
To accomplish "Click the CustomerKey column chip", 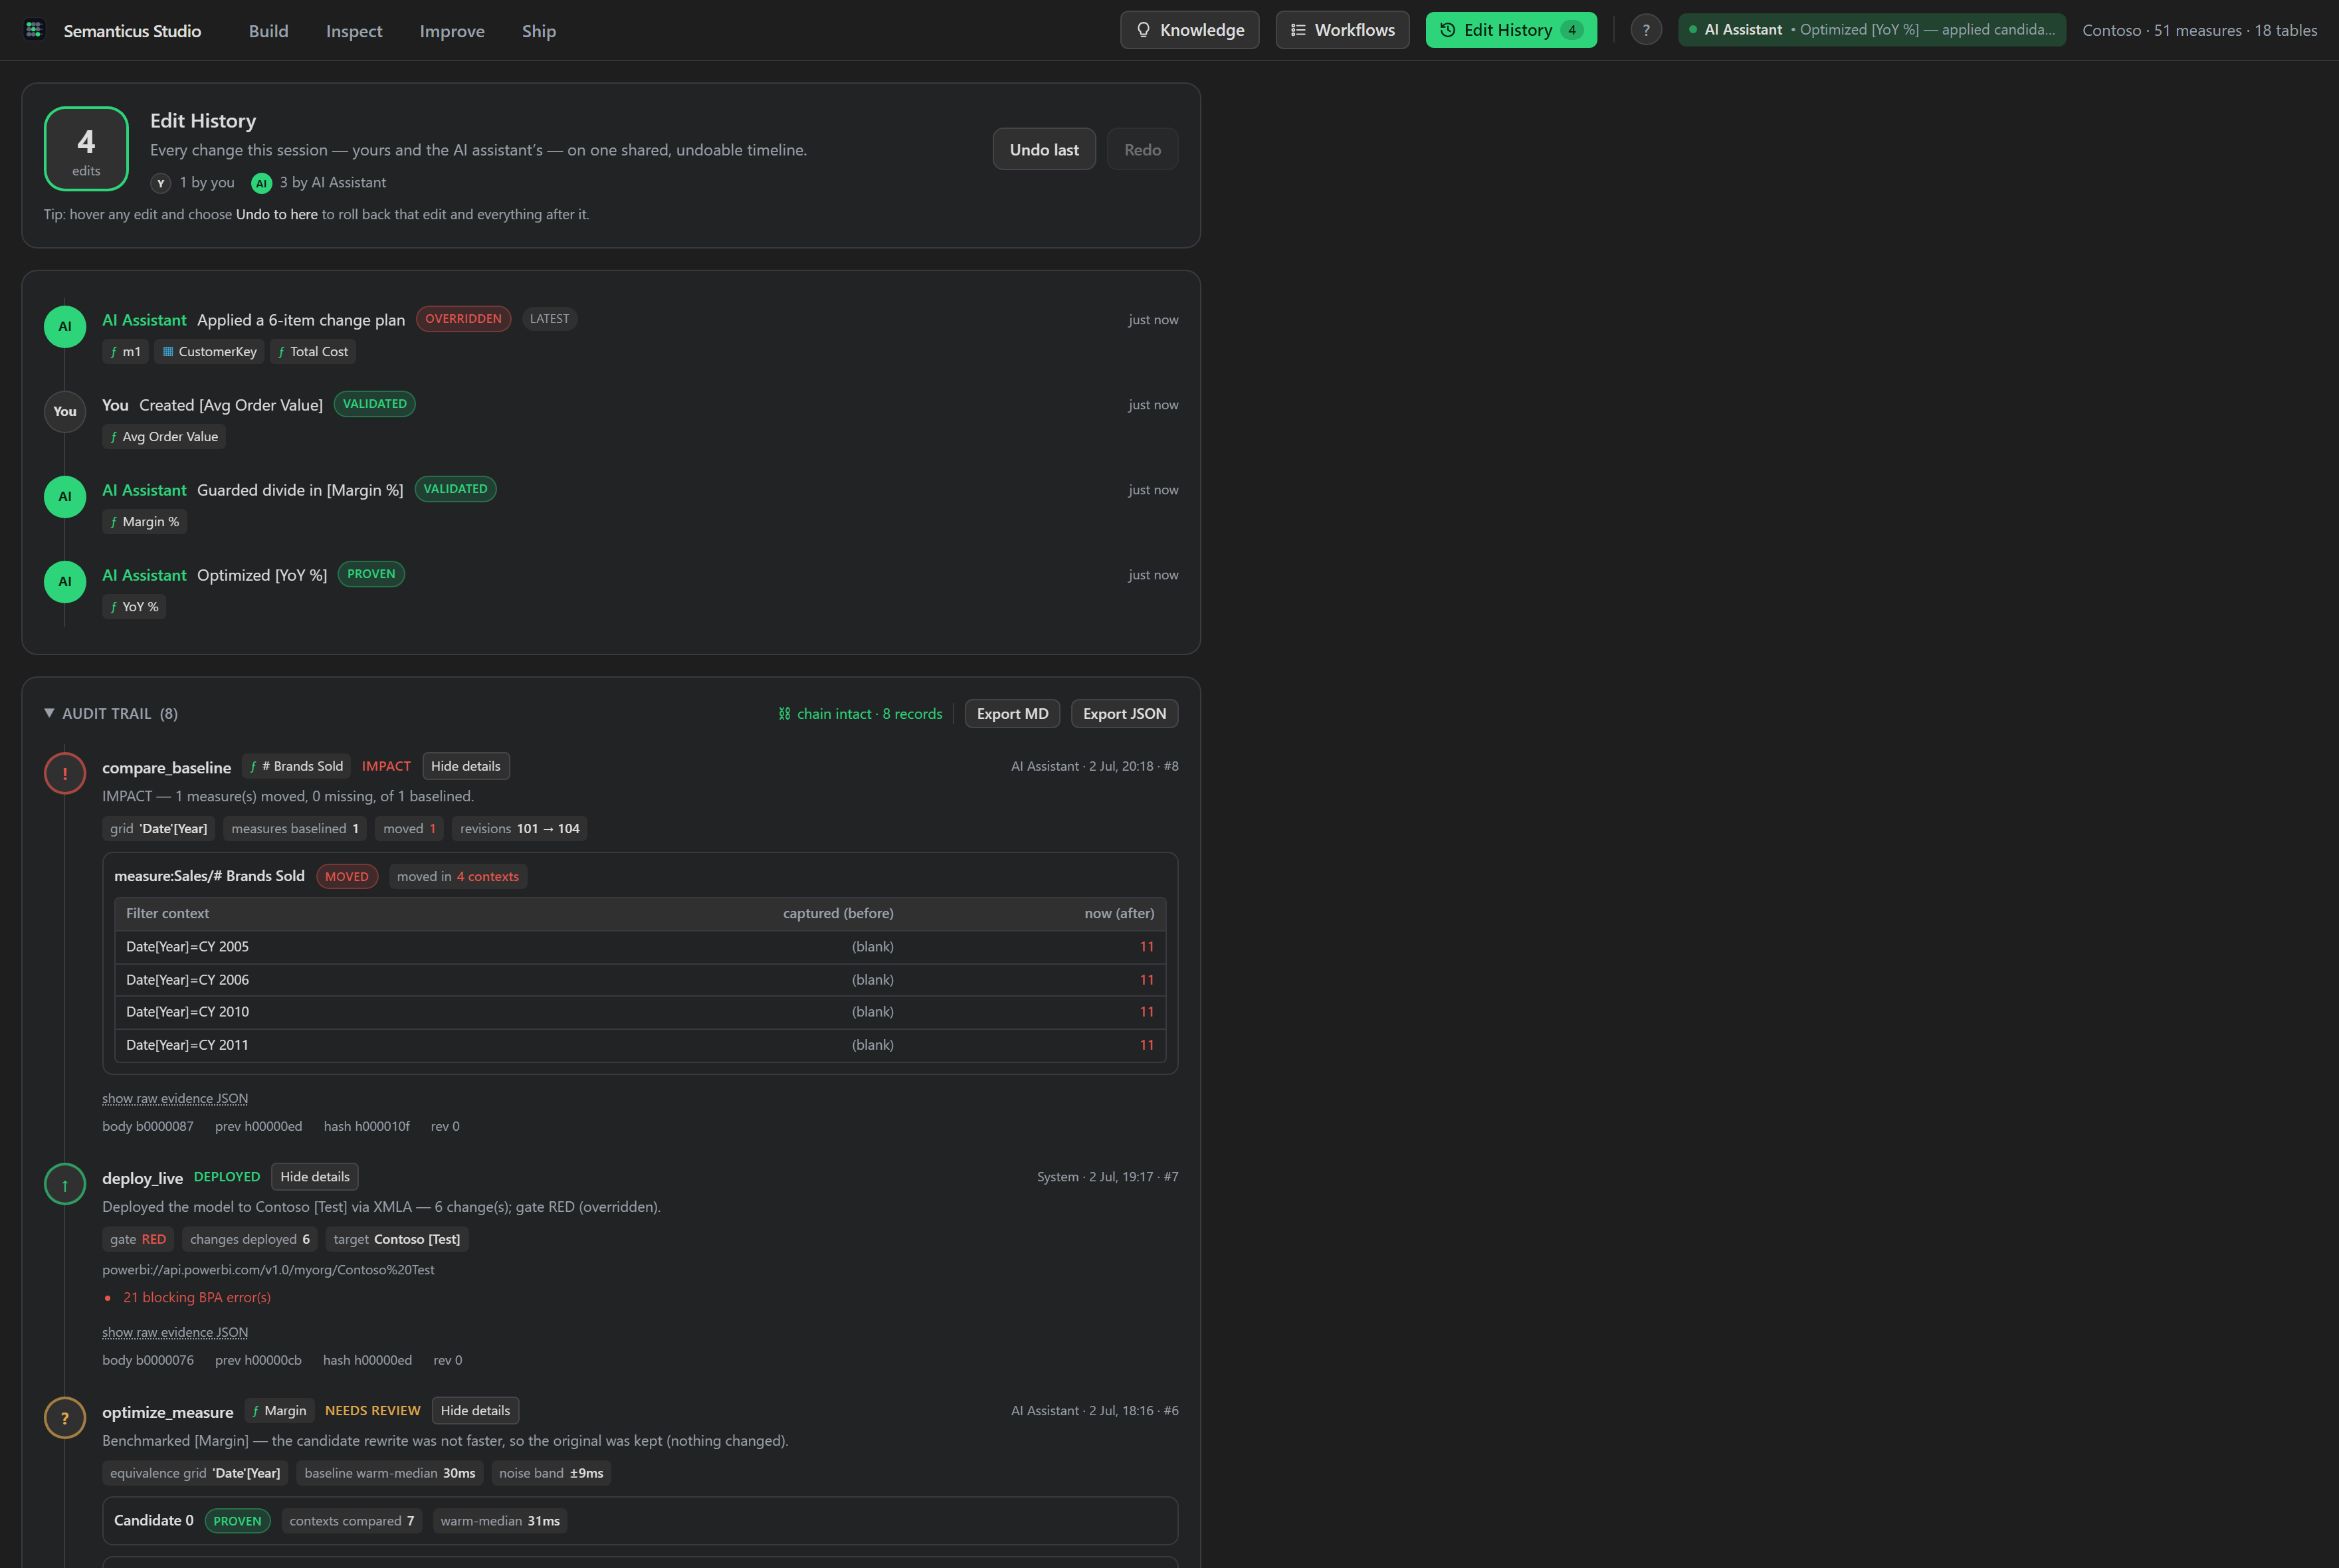I will click(x=209, y=352).
